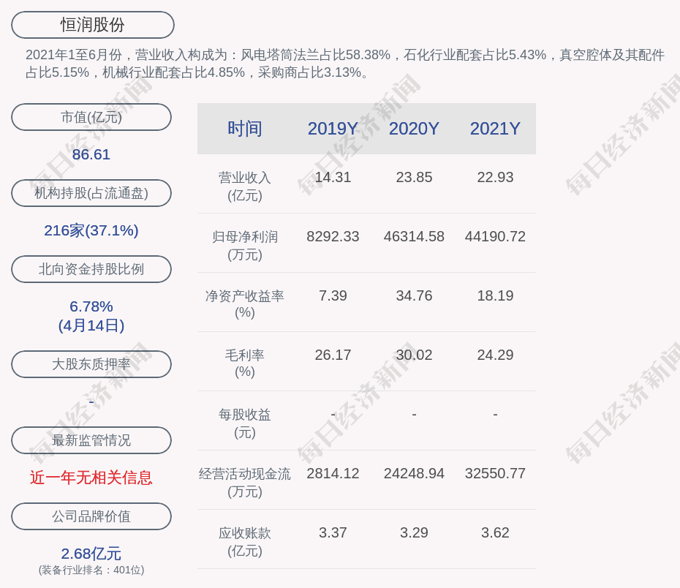Select brand value 2.68亿元
This screenshot has width=680, height=588.
click(91, 554)
